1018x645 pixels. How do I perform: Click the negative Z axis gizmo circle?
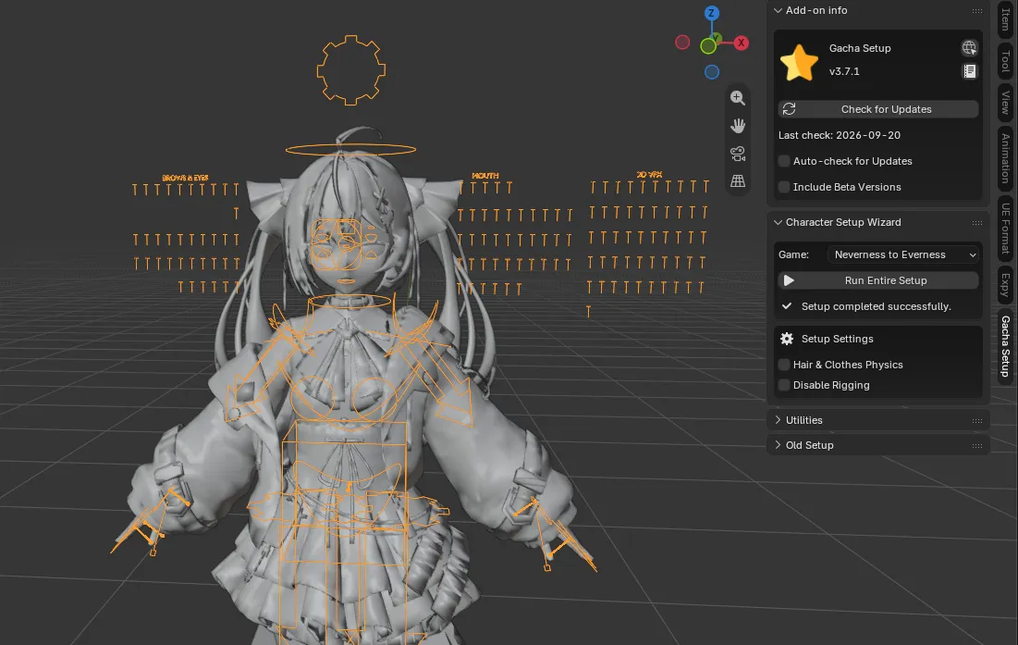coord(712,72)
